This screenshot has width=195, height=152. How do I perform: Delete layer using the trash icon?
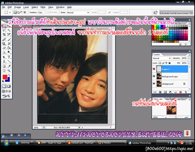coord(186,92)
